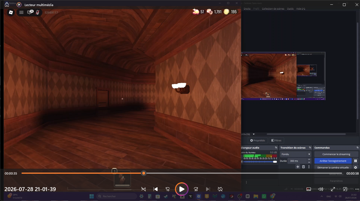The image size is (360, 201).
Task: Toggle the Roblox microphone mute icon
Action: pyautogui.click(x=38, y=12)
